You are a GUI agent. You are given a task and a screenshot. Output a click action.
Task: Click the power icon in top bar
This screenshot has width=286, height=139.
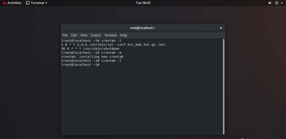coord(277,3)
